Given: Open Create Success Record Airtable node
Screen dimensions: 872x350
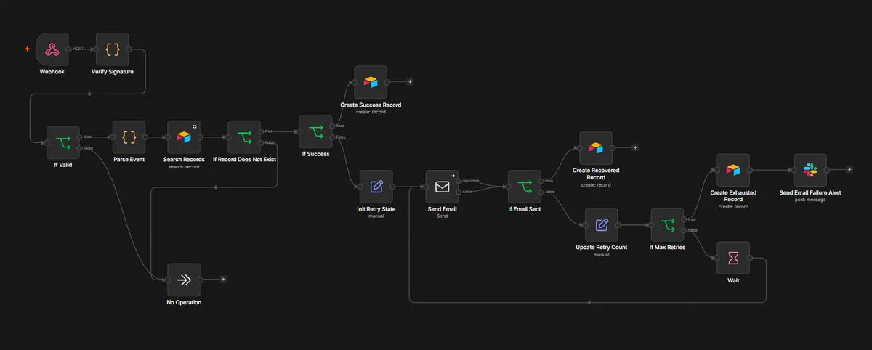Looking at the screenshot, I should pyautogui.click(x=371, y=82).
